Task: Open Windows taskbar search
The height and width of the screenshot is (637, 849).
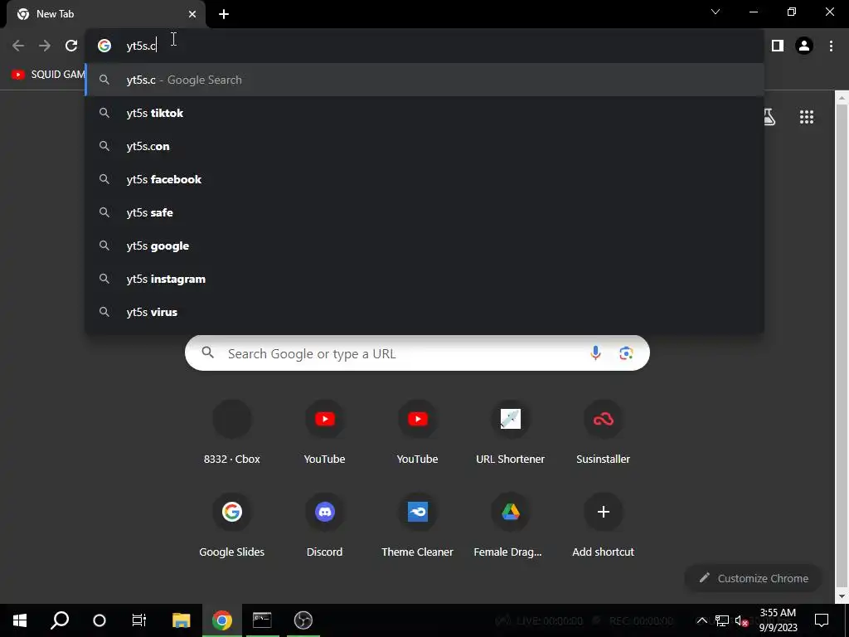Action: coord(60,620)
